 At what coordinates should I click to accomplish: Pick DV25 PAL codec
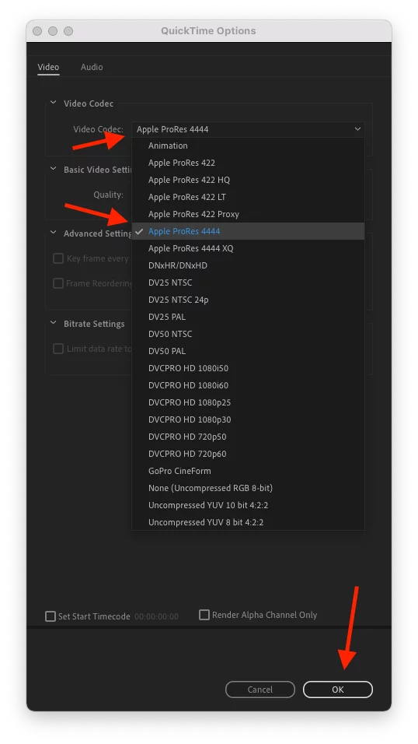248,317
